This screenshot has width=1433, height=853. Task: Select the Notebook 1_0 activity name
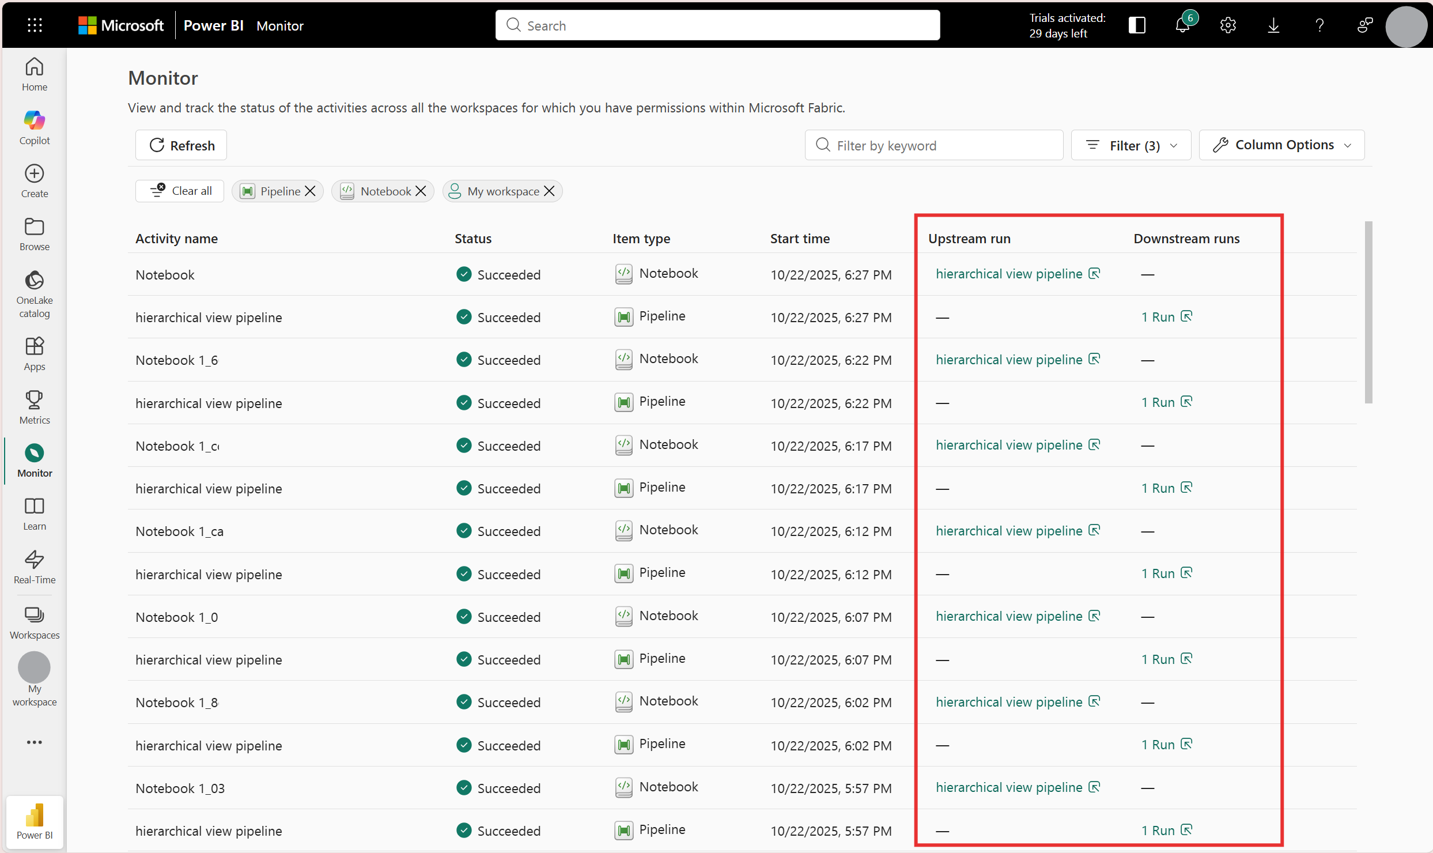tap(176, 617)
